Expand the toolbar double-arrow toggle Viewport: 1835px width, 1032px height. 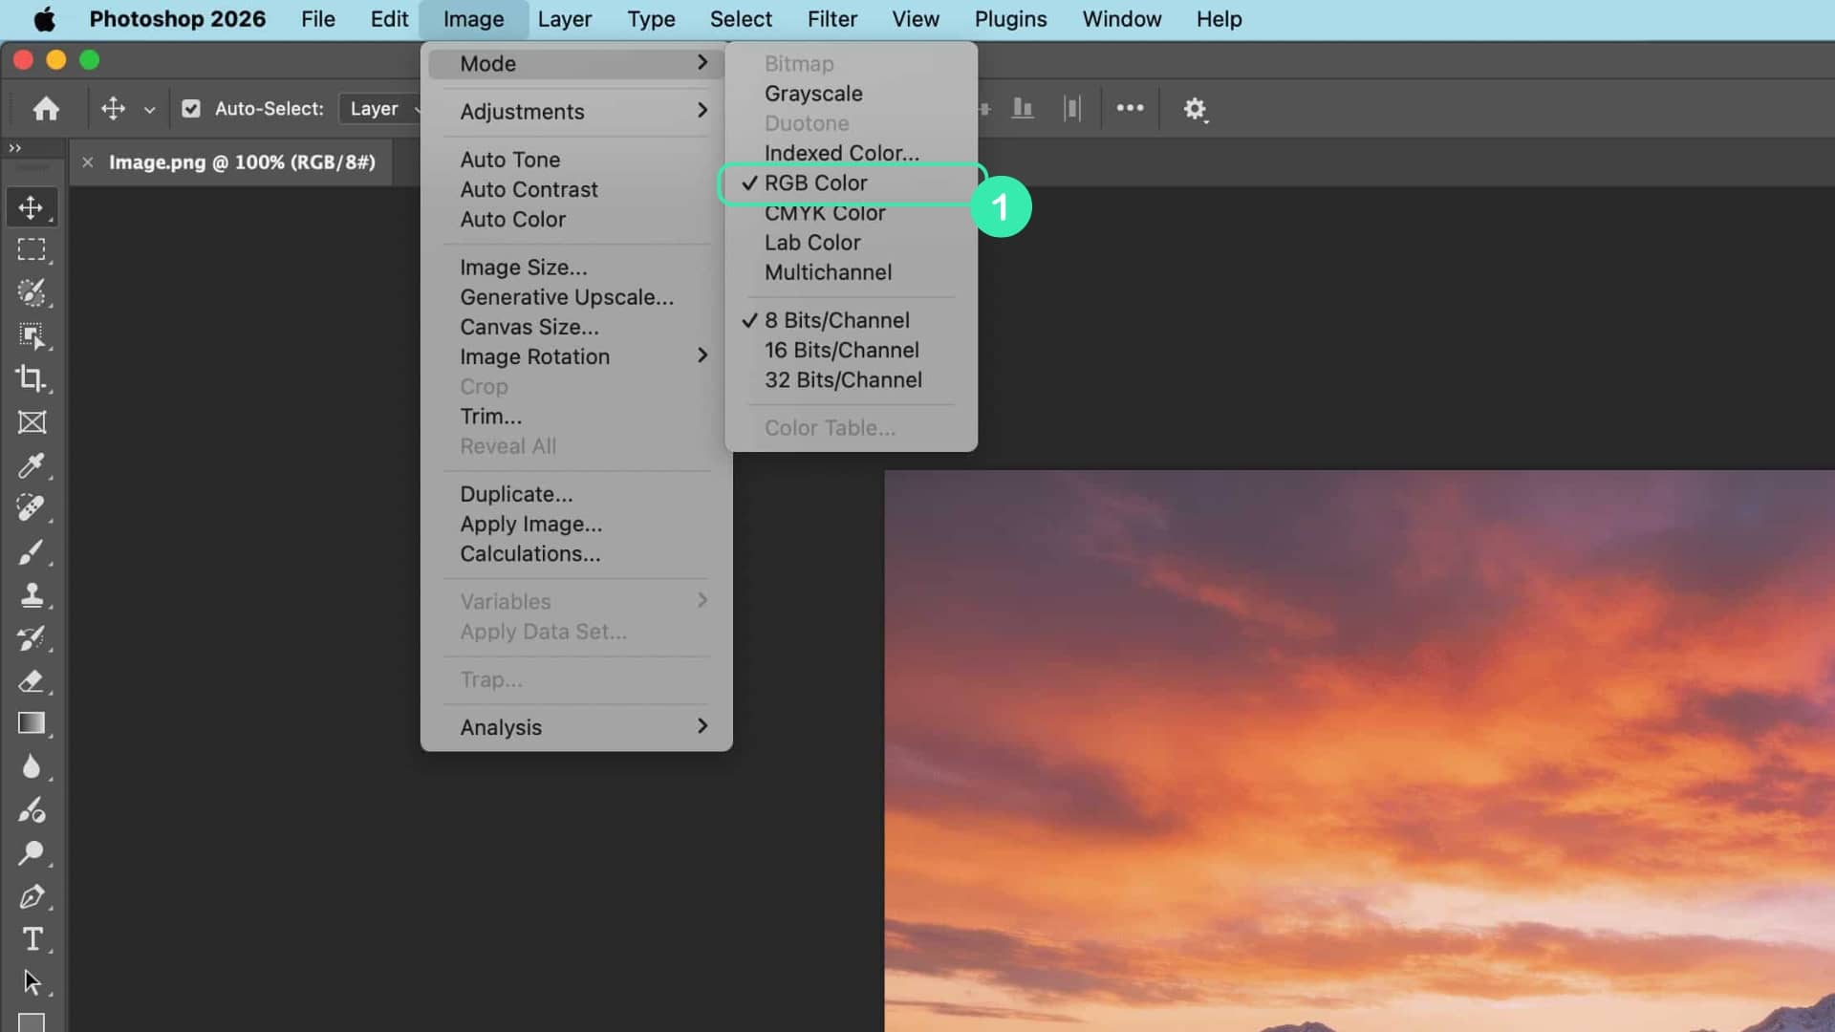click(x=15, y=148)
